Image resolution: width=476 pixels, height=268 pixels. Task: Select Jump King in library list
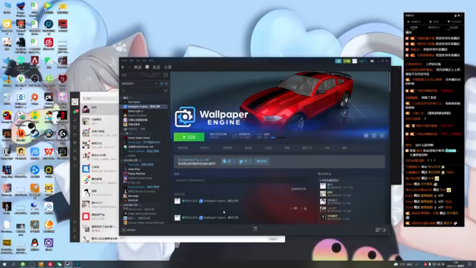coord(133,169)
